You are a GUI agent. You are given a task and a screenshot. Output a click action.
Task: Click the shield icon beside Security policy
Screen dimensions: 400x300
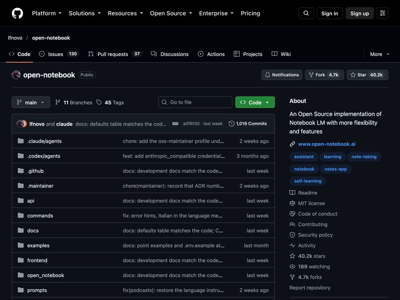click(292, 235)
